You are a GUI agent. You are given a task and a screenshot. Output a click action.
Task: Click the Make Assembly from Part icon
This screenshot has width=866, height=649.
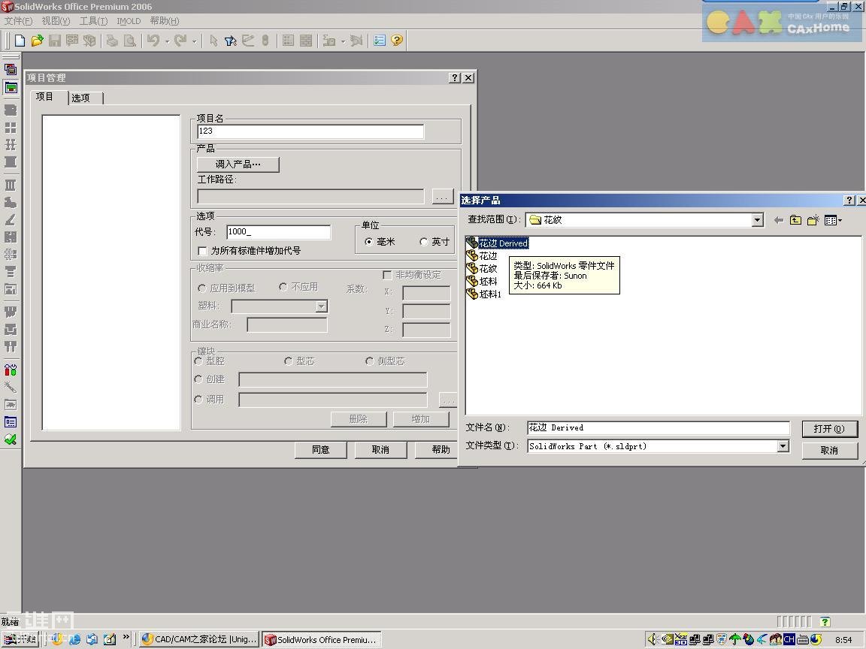pos(89,41)
